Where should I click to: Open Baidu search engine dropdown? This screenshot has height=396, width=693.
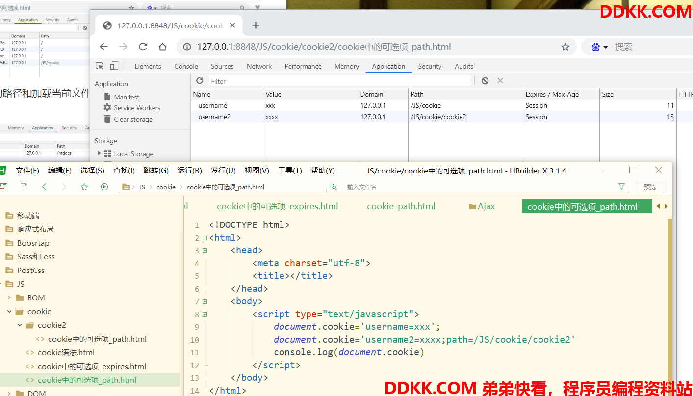600,47
